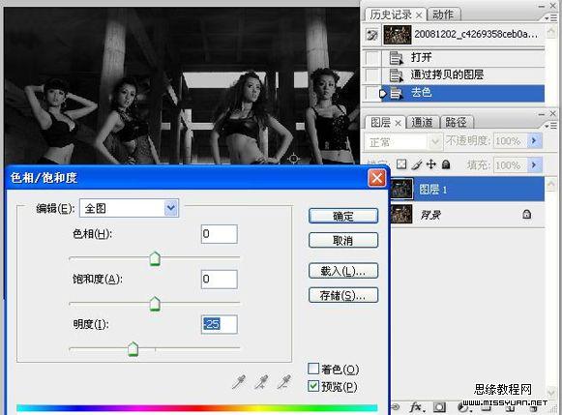
Task: Click the lock all padlock icon
Action: (446, 164)
